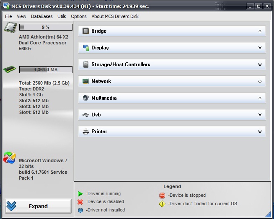Minimize the MCS Drivers Disk window
Image resolution: width=274 pixels, height=219 pixels.
click(x=251, y=6)
